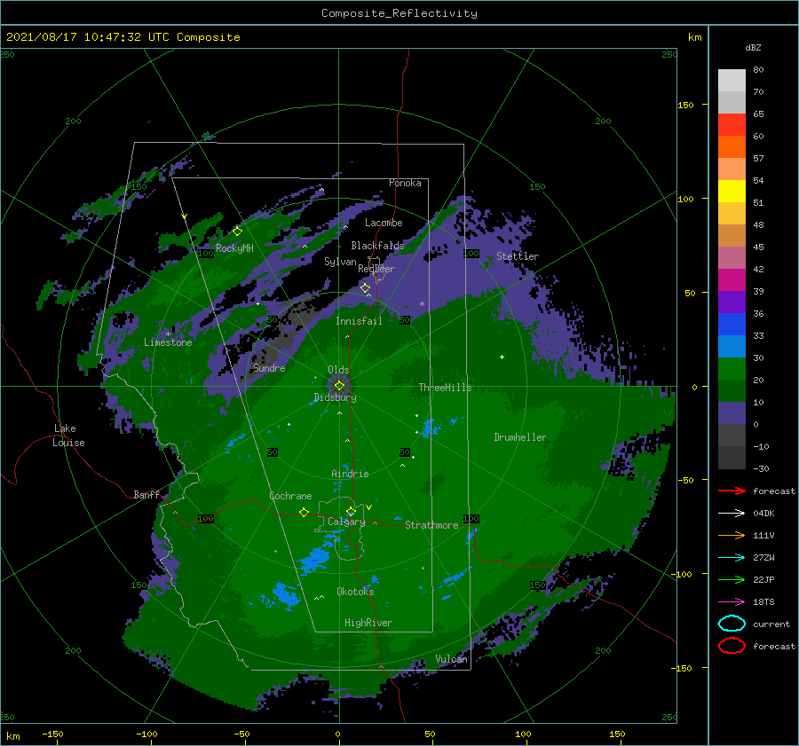This screenshot has width=799, height=746.
Task: Click the Sundre label
Action: (269, 368)
